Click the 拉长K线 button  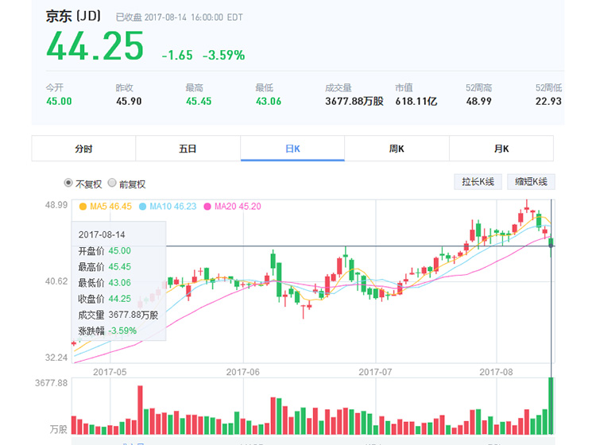point(478,182)
